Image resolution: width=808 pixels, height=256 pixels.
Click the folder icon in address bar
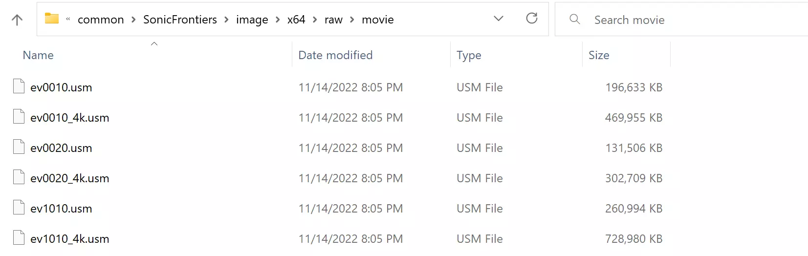pyautogui.click(x=52, y=19)
